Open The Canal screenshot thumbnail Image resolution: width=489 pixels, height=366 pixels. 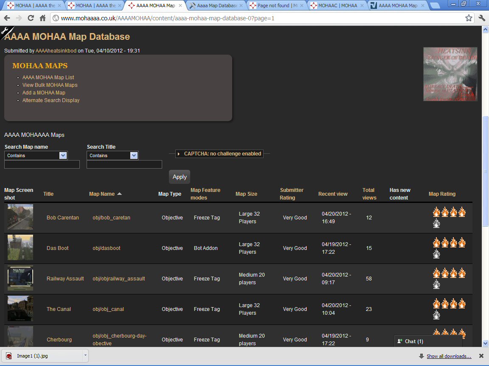pyautogui.click(x=20, y=308)
